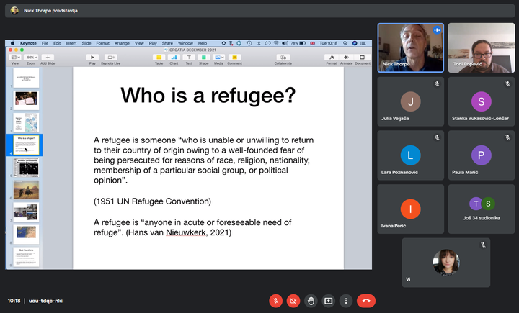Raise hand in the meeting

pyautogui.click(x=311, y=301)
